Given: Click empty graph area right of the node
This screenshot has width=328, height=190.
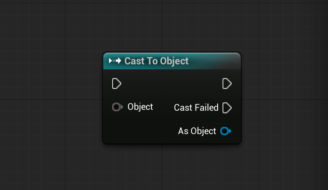Looking at the screenshot, I should (x=284, y=99).
